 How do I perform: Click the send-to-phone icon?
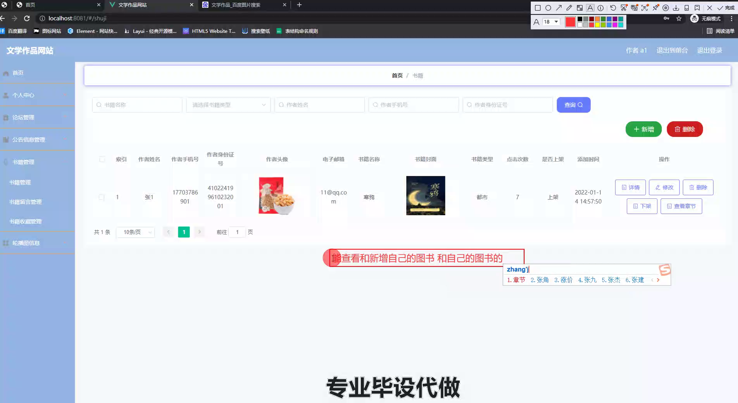point(686,8)
